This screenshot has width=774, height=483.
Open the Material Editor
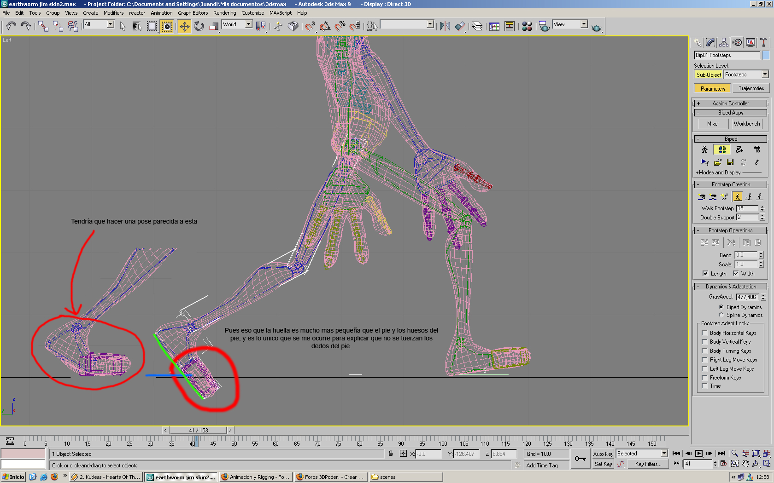tap(527, 26)
